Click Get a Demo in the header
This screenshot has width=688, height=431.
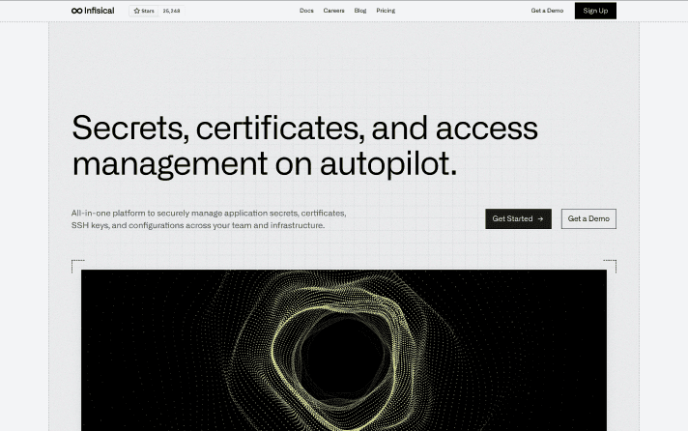click(x=547, y=11)
